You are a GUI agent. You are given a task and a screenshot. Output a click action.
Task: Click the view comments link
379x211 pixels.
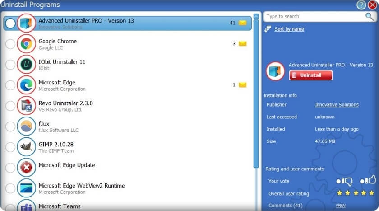pos(340,205)
